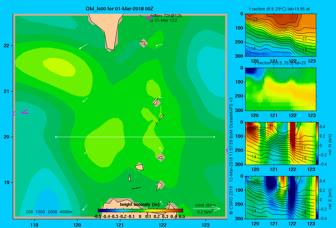The height and width of the screenshot is (228, 336).
Task: Click the salinity section plot
Action: click(281, 89)
